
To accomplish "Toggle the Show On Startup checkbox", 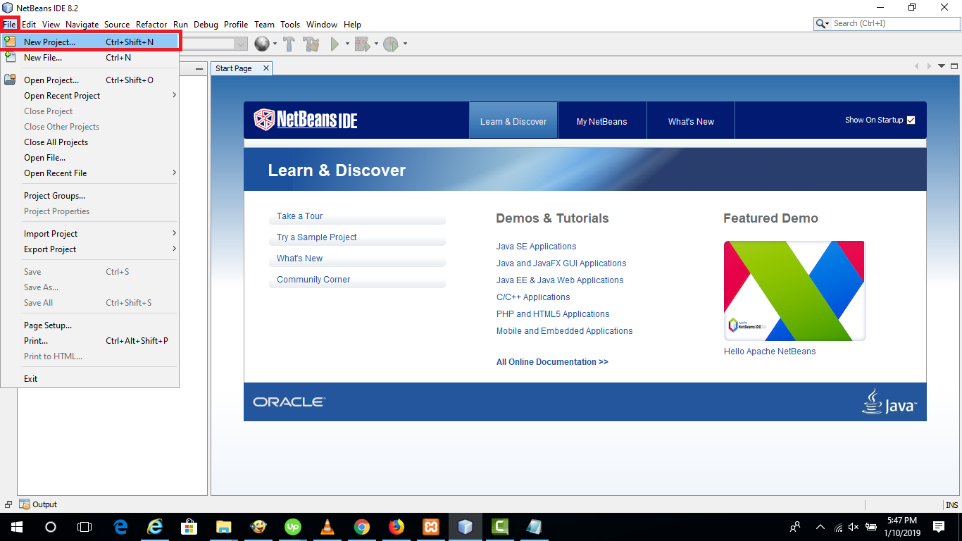I will (x=911, y=120).
